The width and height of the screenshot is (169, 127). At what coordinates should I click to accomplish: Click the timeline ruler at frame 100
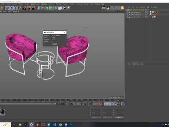33,100
